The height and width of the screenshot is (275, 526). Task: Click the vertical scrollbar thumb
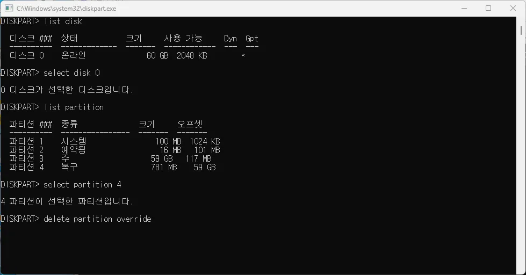(521, 31)
